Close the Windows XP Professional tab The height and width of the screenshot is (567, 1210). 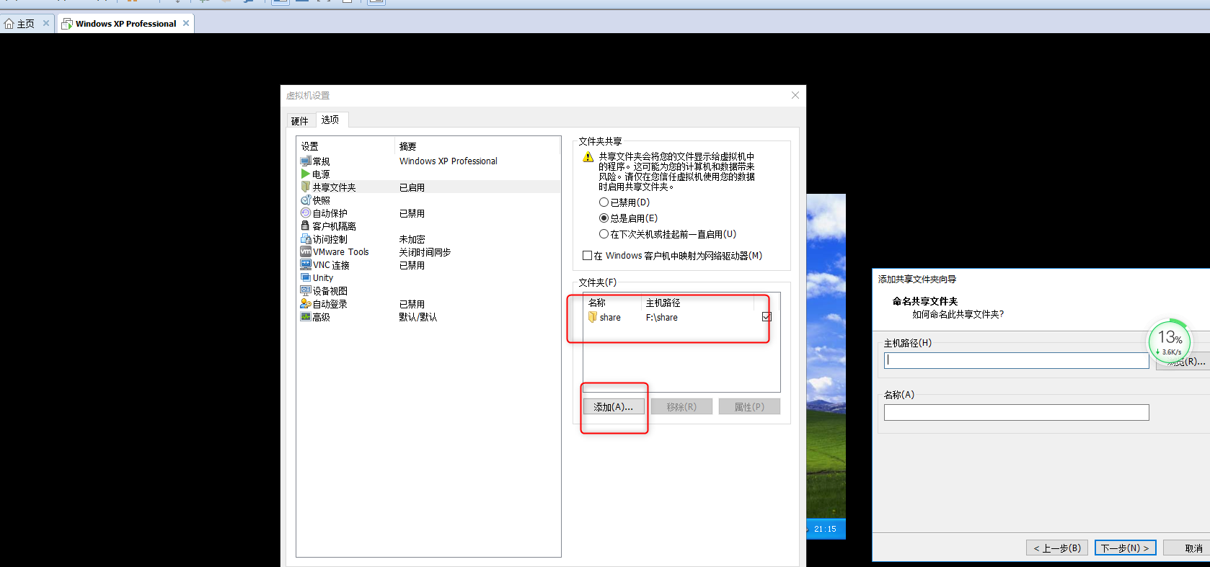pyautogui.click(x=186, y=23)
